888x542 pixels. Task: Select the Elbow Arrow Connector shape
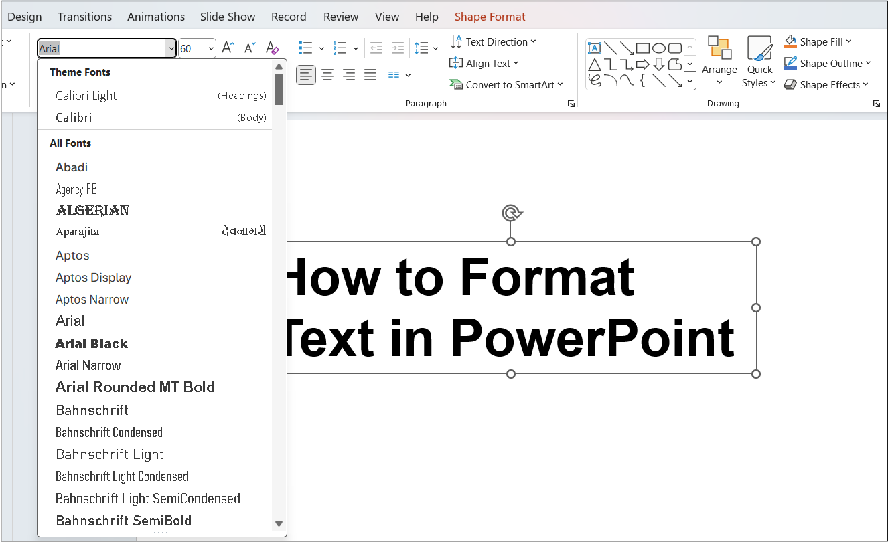[x=627, y=64]
